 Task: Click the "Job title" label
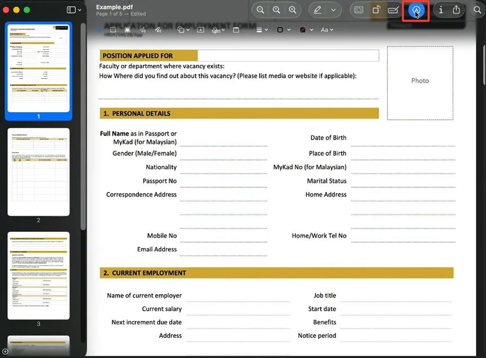[x=325, y=295]
